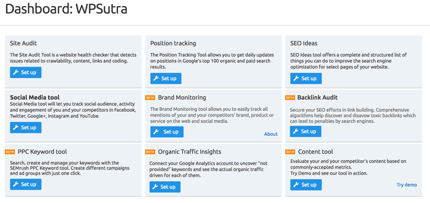Select the PPC Keyword tool heading
430x203 pixels.
tap(42, 152)
